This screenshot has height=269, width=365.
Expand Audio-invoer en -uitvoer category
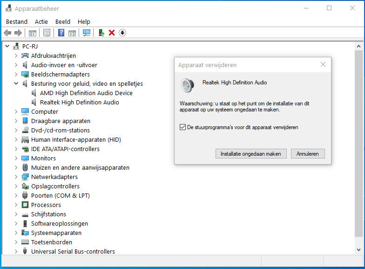tap(16, 65)
